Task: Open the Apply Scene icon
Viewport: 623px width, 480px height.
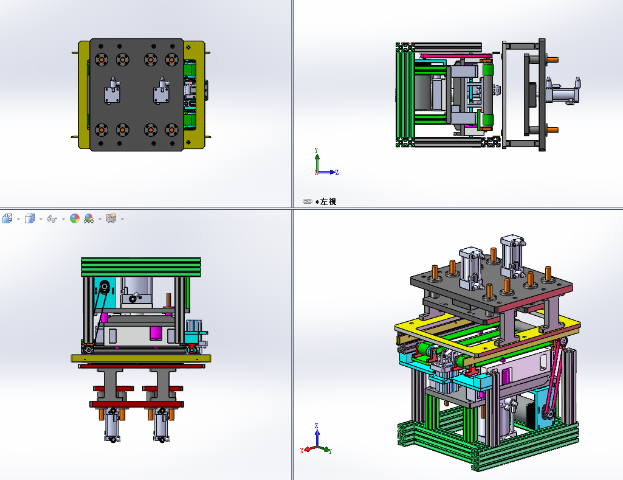Action: point(89,218)
